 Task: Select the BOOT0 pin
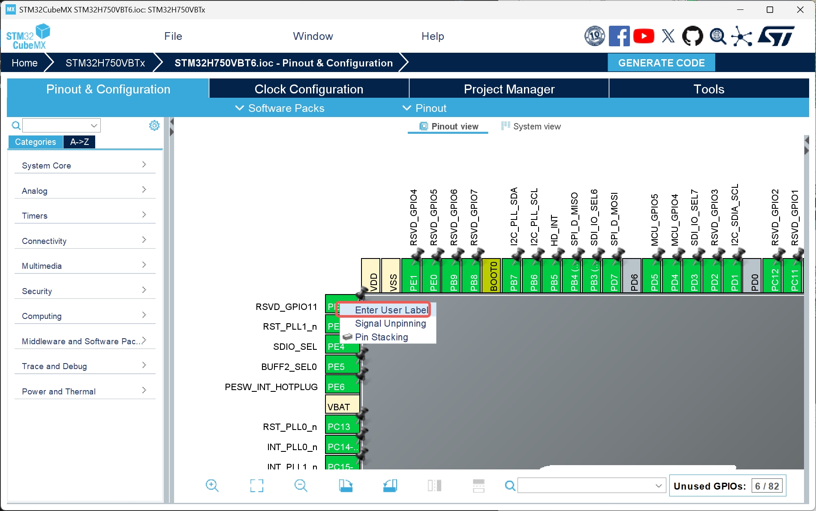[492, 276]
